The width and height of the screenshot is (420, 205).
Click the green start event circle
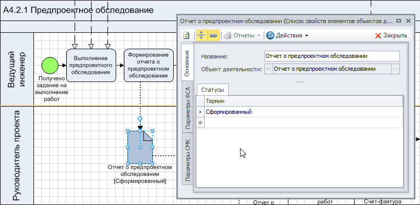(49, 65)
